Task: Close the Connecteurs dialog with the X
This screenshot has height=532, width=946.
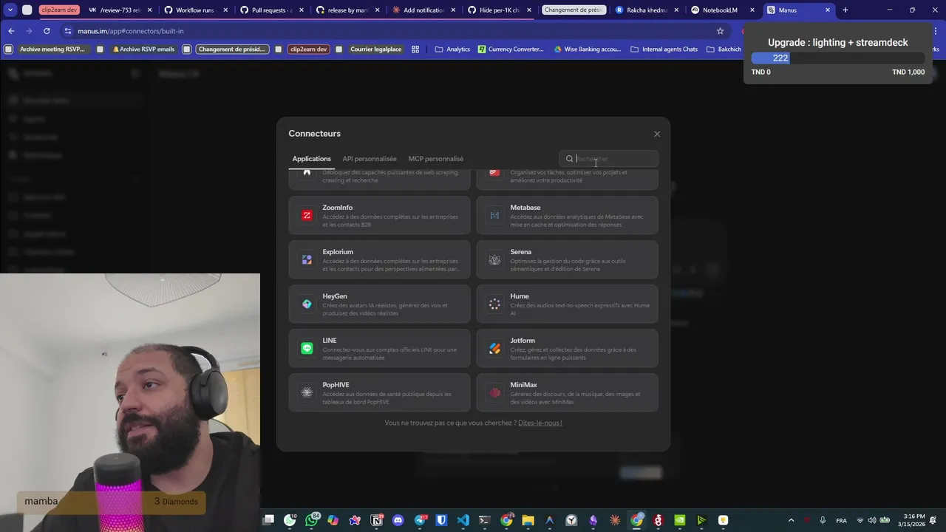Action: coord(657,134)
